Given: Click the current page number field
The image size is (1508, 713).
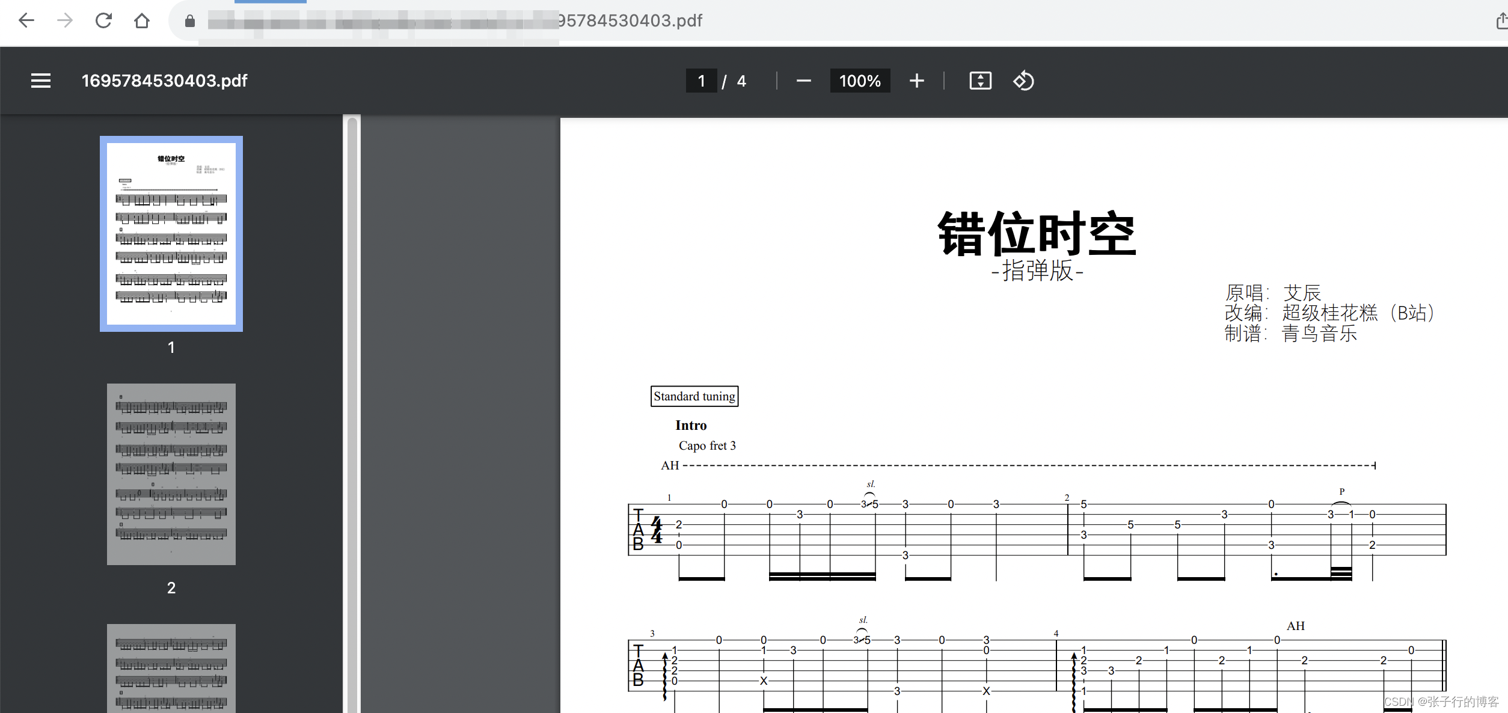Looking at the screenshot, I should 701,81.
